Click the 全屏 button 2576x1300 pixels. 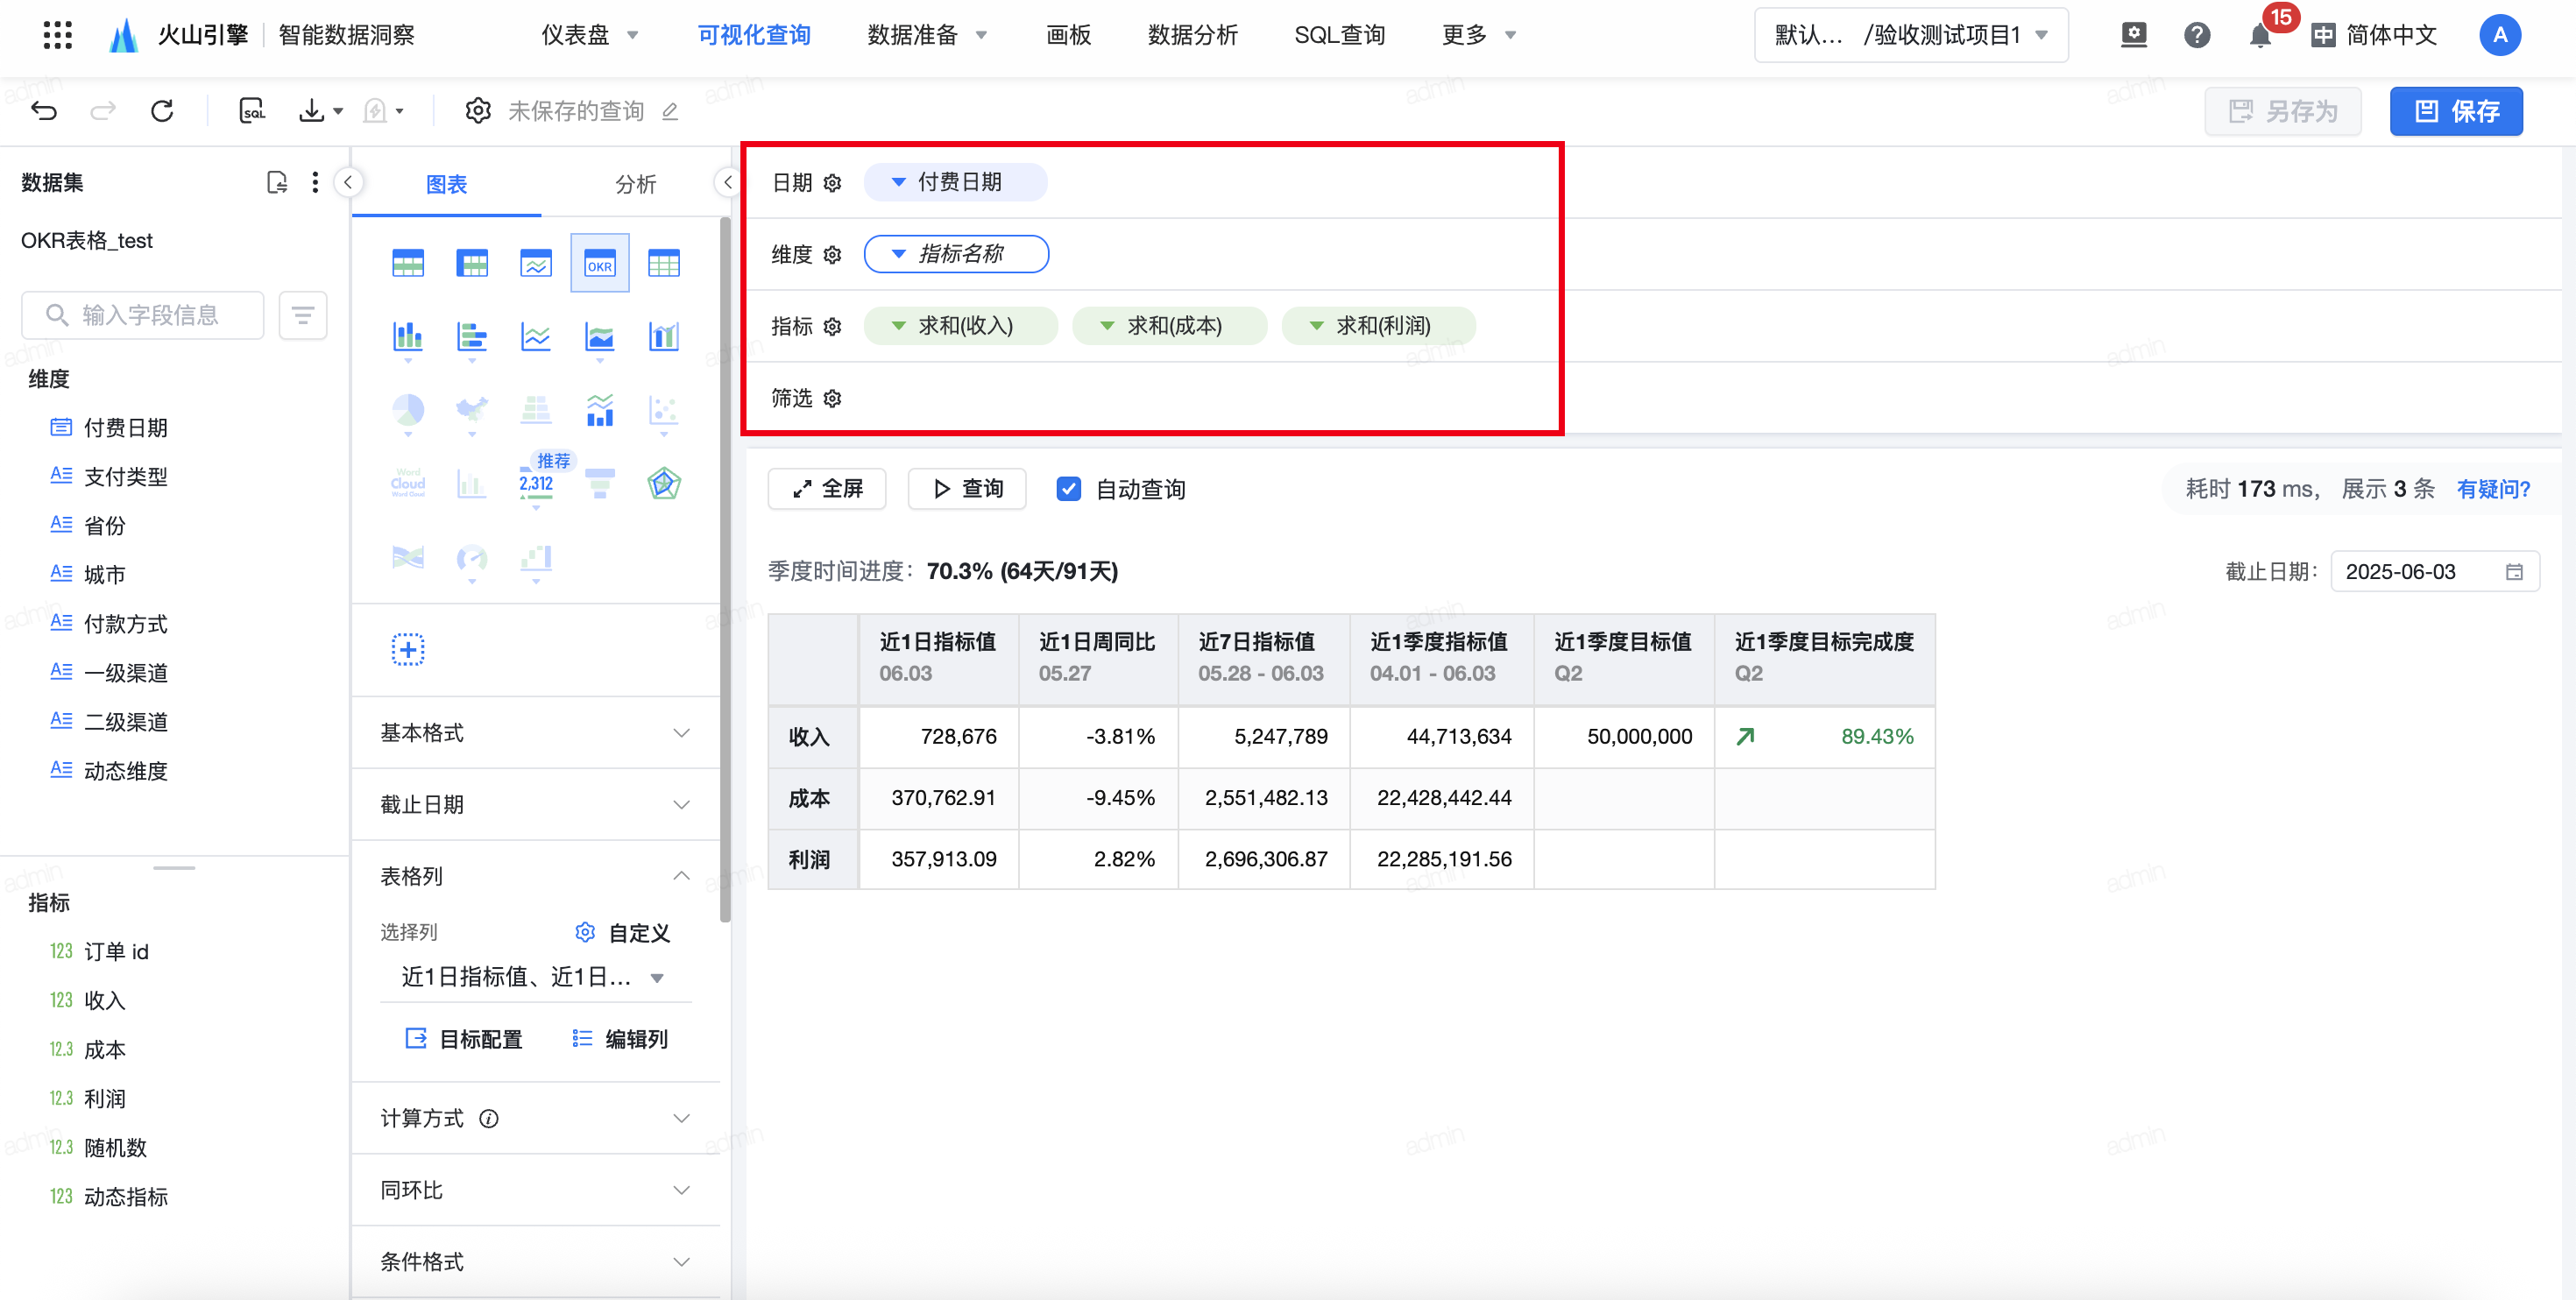pyautogui.click(x=827, y=489)
